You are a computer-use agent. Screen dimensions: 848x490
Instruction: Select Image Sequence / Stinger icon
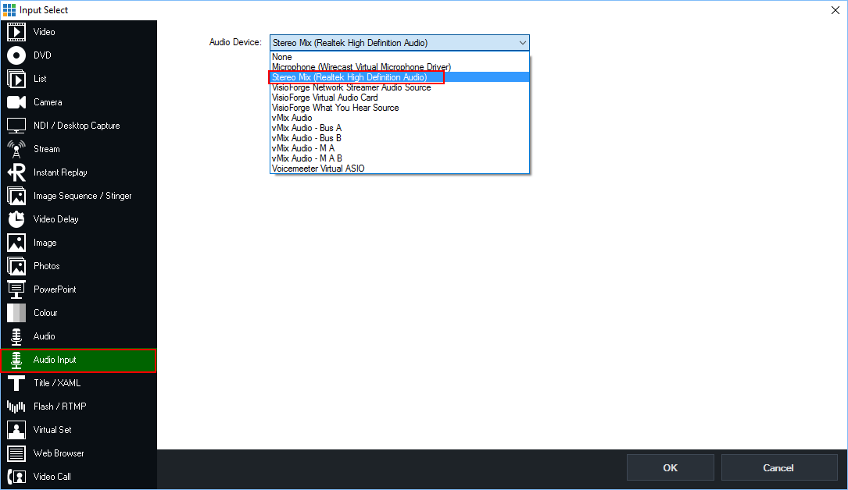[x=16, y=196]
